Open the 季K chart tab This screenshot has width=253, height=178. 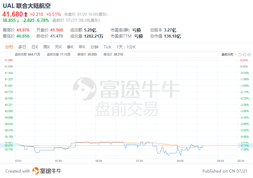70,47
